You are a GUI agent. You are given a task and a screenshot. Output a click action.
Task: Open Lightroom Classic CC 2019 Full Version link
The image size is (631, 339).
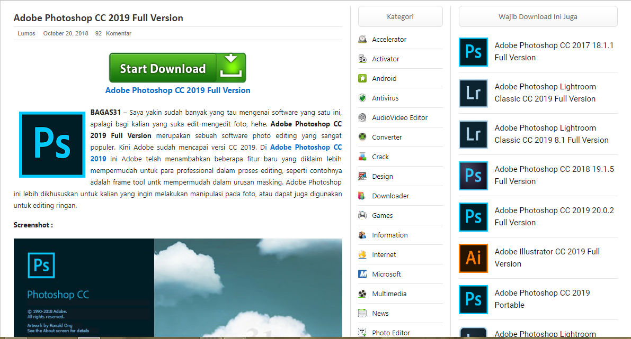click(x=545, y=93)
